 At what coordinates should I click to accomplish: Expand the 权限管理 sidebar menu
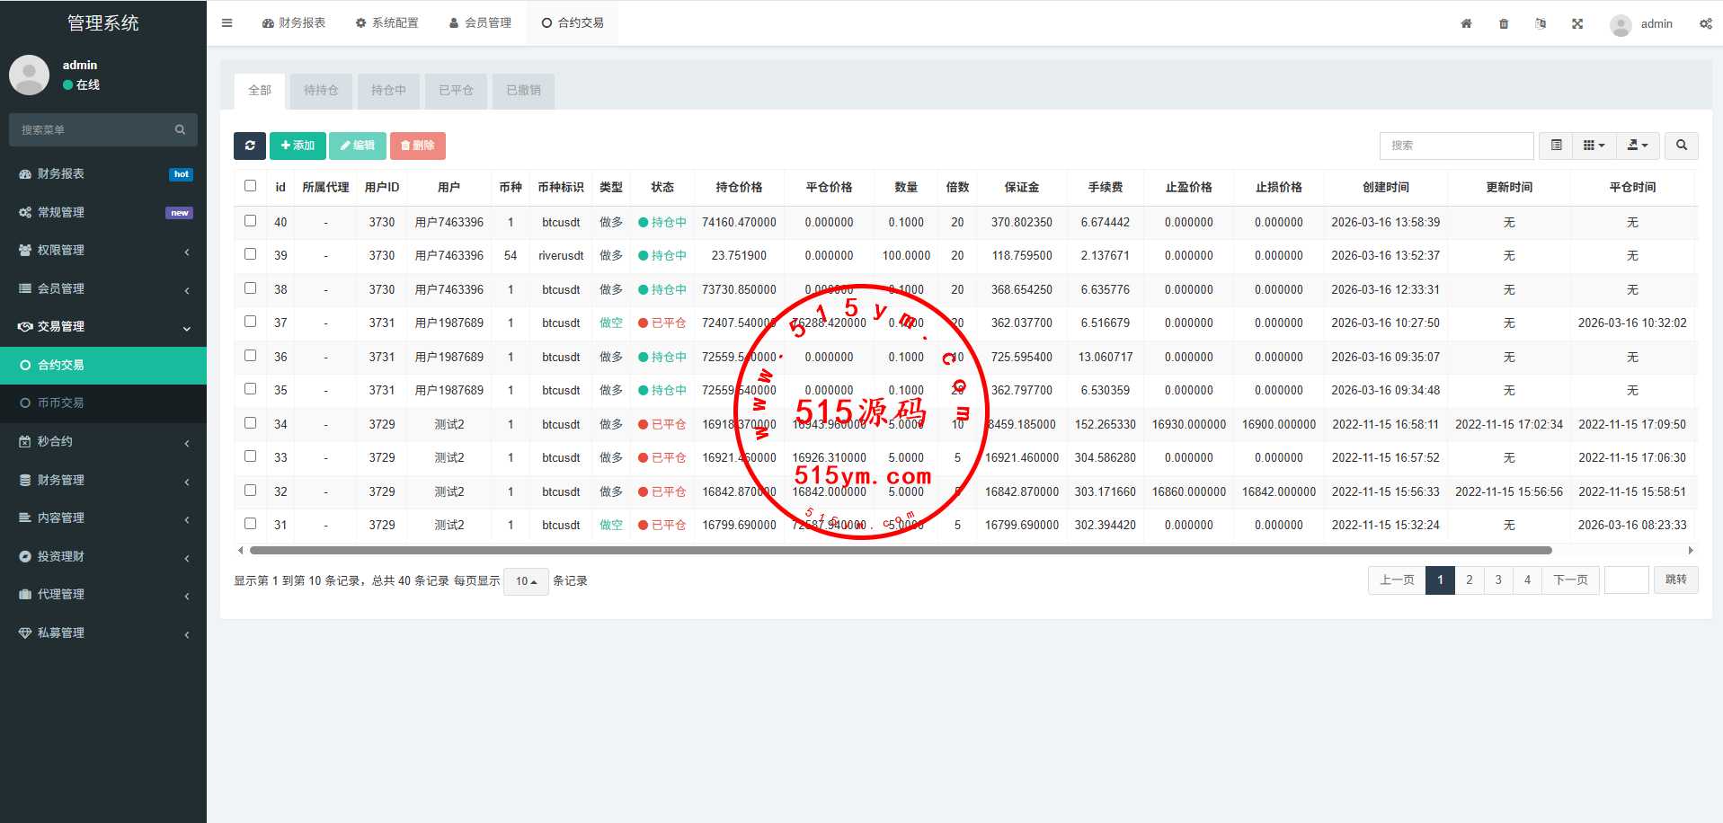click(x=103, y=251)
